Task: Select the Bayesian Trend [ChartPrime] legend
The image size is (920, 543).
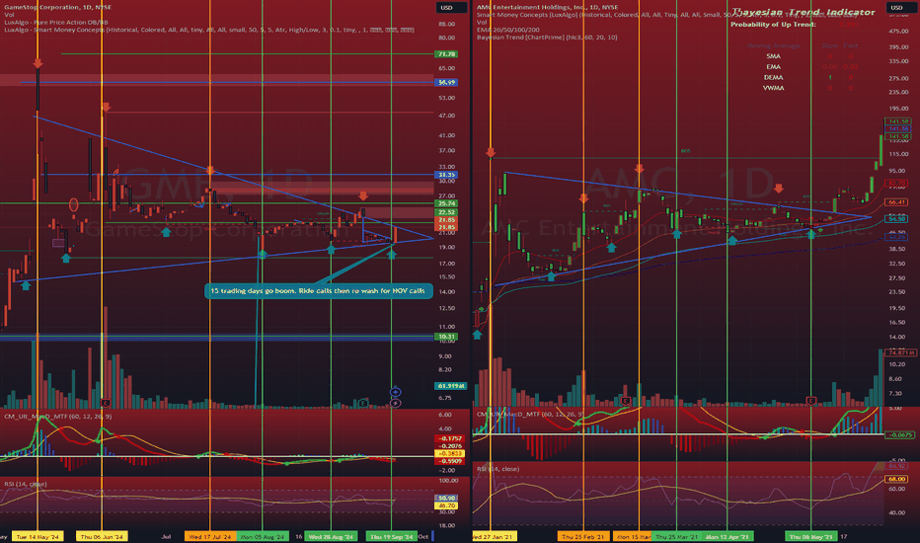Action: (547, 37)
